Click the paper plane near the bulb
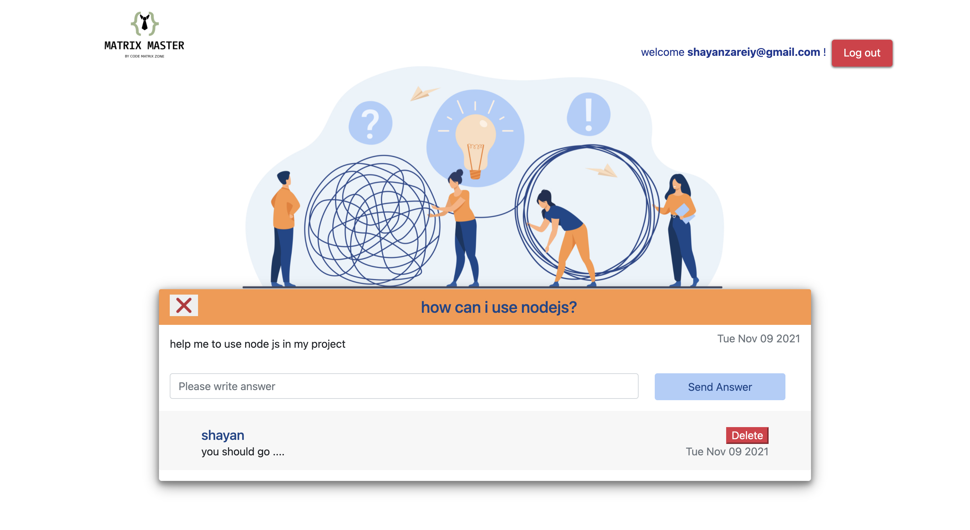970x530 pixels. tap(424, 93)
